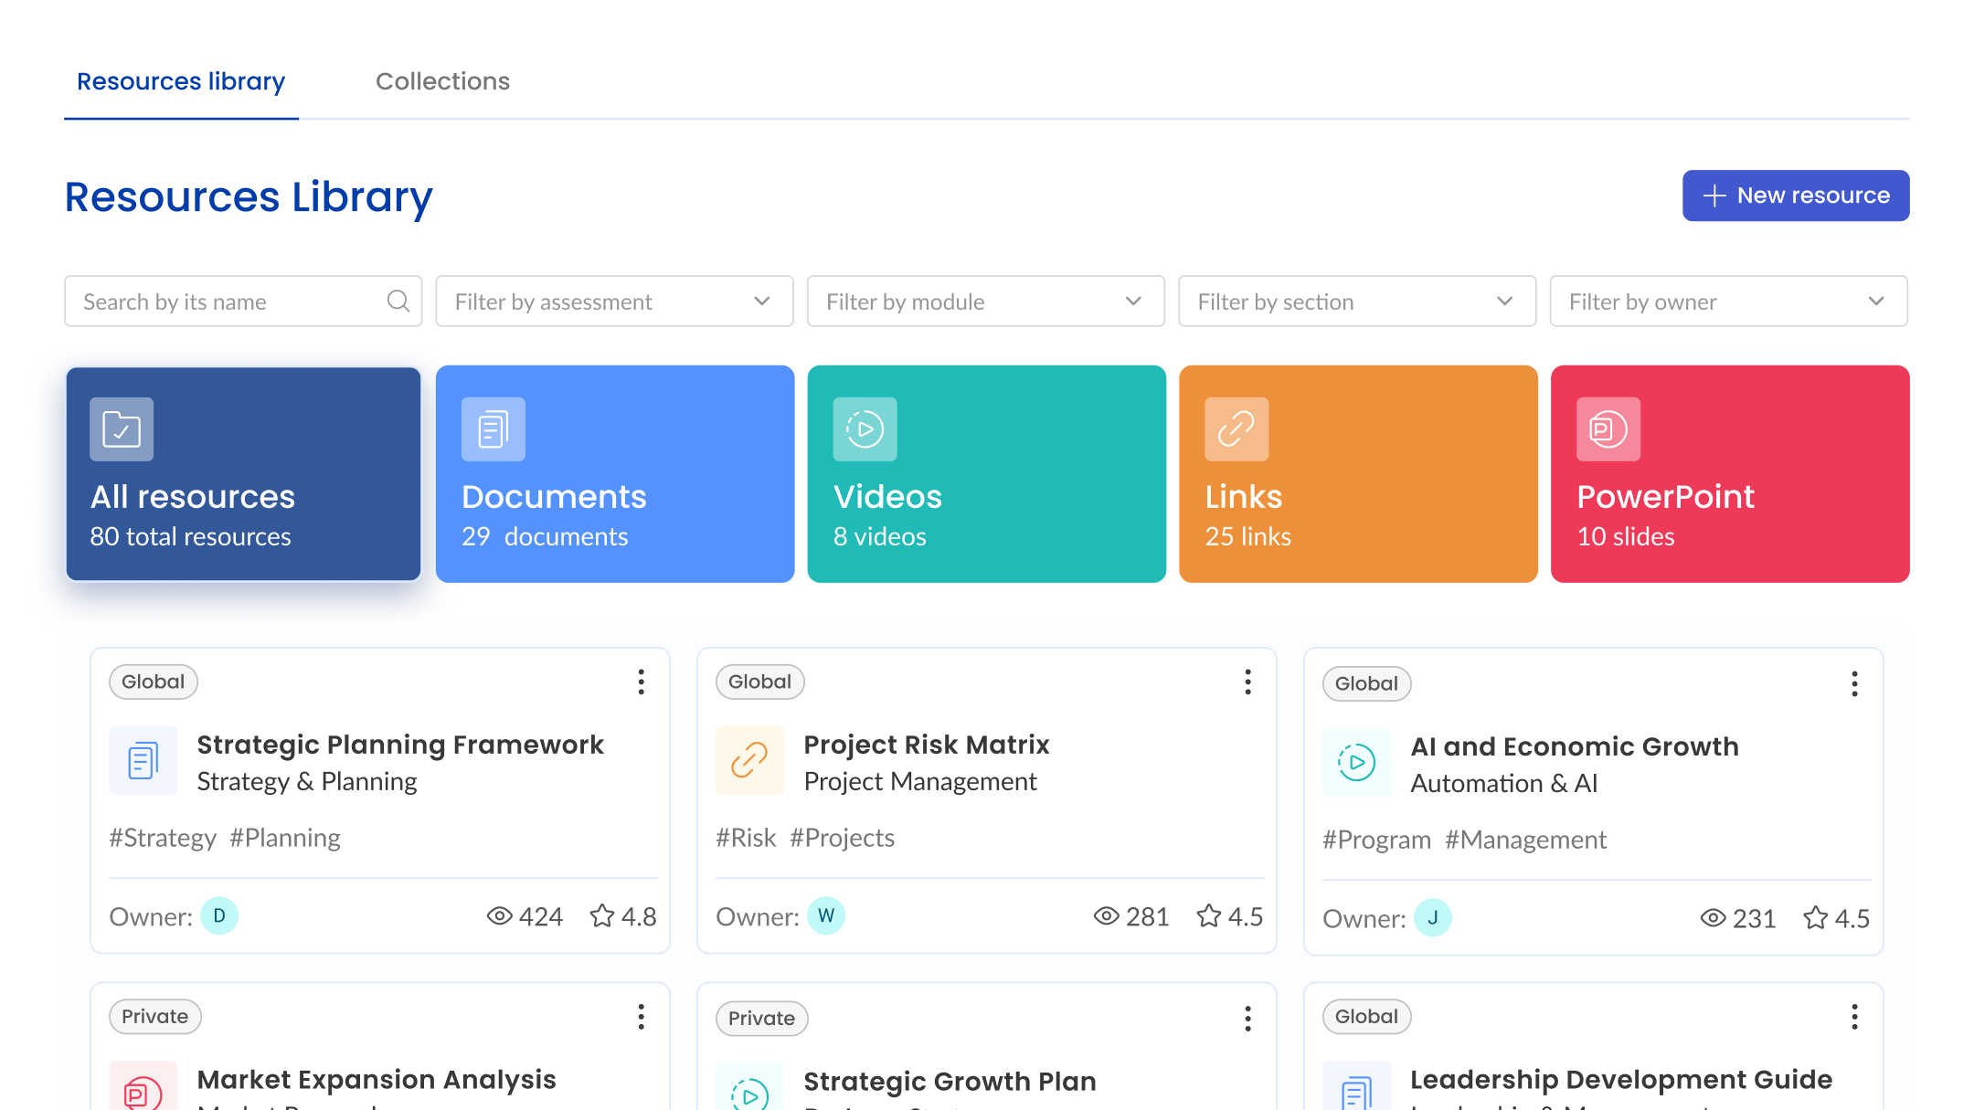
Task: Click the video play icon beside AI and Economic Growth
Action: click(x=1356, y=762)
